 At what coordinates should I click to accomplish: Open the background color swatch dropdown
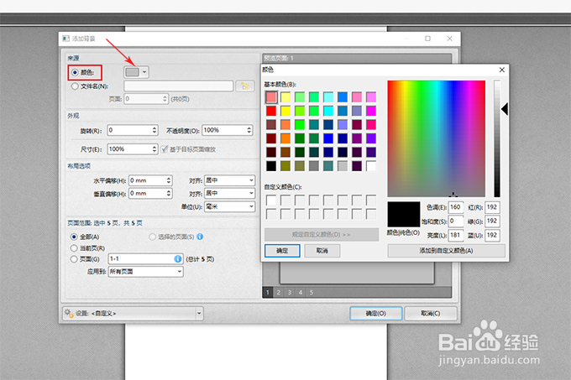[144, 72]
